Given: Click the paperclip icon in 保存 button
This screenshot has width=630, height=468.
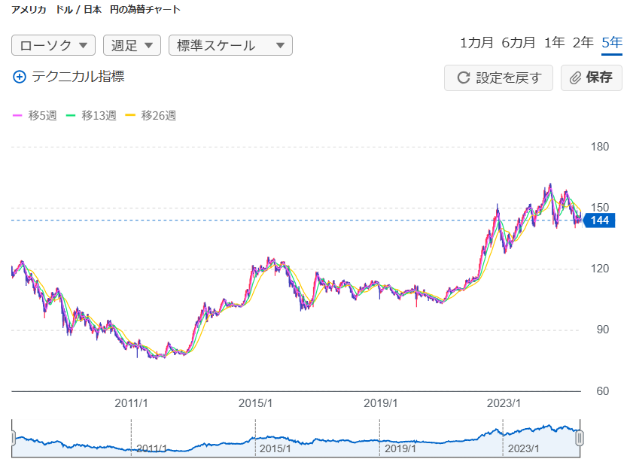Looking at the screenshot, I should 575,77.
